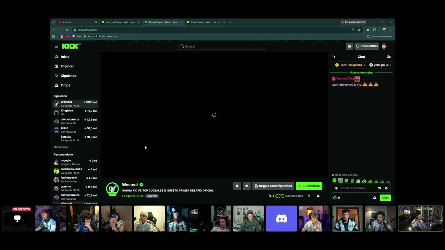Open the chat translation icon
Viewport: 445px width, 250px height.
point(380,188)
